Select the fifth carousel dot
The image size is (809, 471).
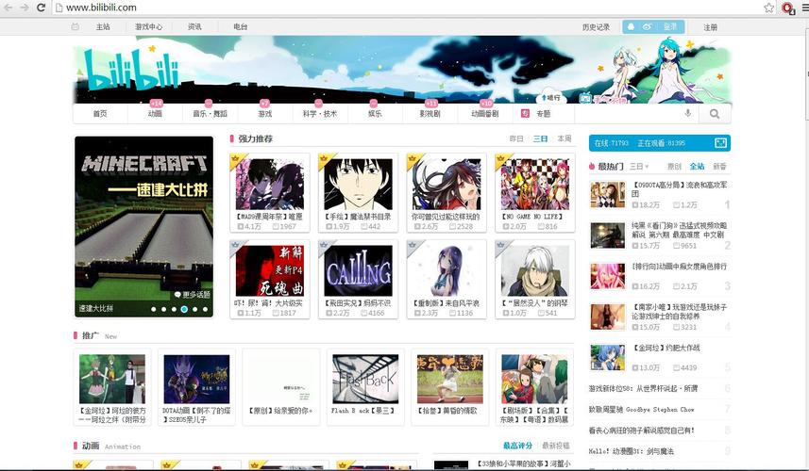(194, 309)
